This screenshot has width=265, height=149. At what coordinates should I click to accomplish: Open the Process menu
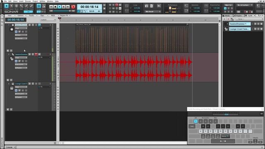(28, 1)
